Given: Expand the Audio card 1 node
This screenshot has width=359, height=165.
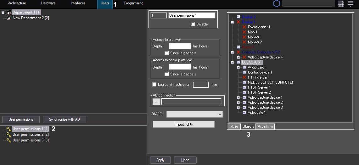Looking at the screenshot, I should tap(238, 68).
